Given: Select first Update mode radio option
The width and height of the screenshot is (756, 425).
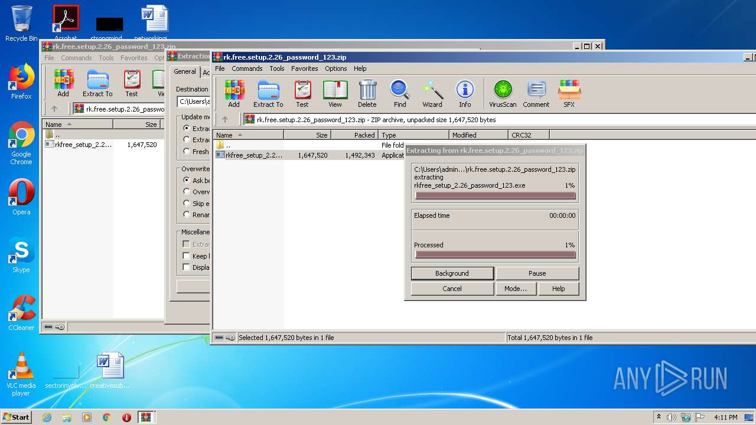Looking at the screenshot, I should click(187, 128).
